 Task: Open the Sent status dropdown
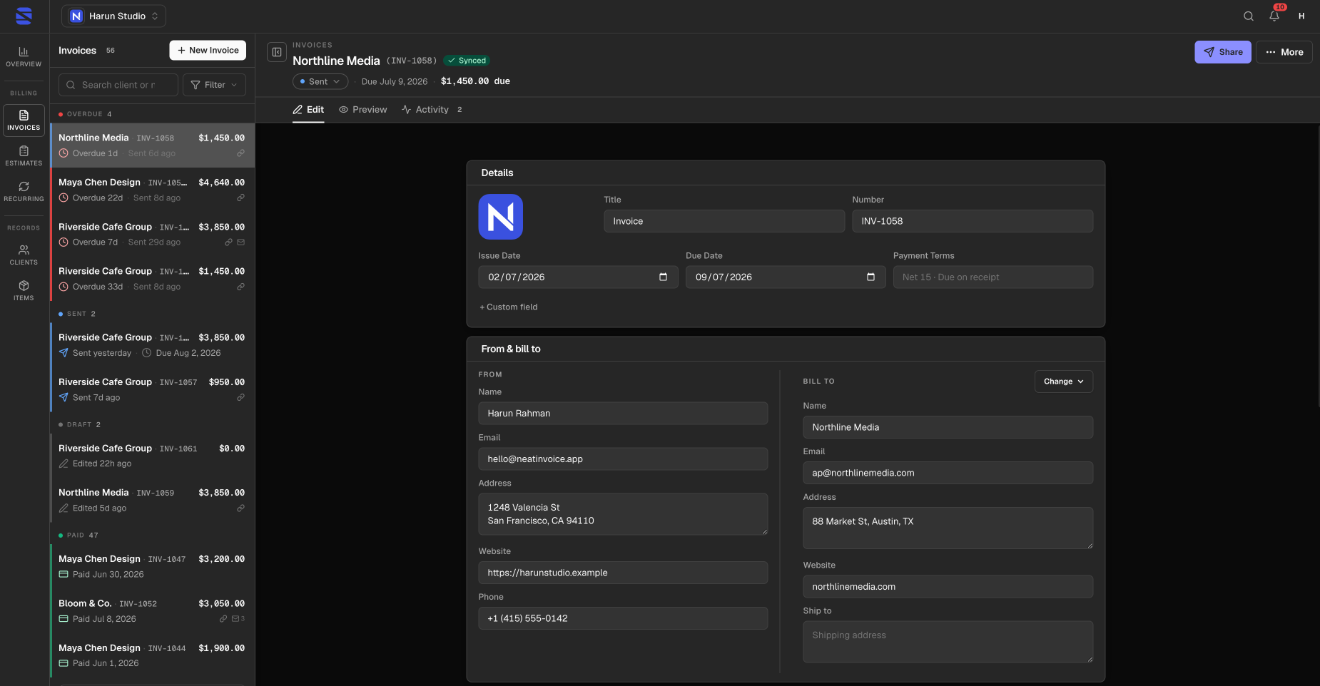click(320, 81)
